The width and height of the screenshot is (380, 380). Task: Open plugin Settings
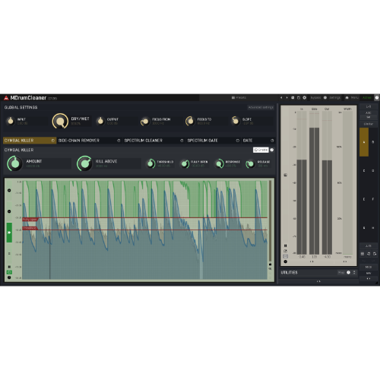point(335,97)
